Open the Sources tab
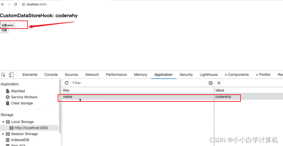 click(x=71, y=75)
